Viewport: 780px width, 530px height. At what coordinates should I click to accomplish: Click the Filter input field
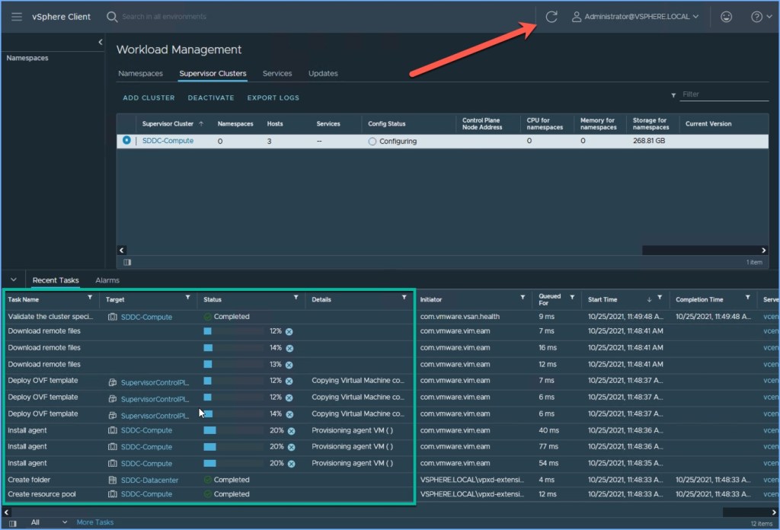724,94
